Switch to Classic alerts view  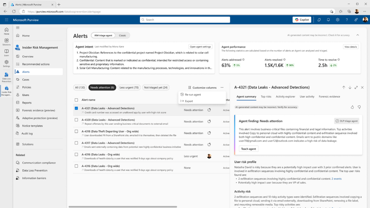coord(122,35)
